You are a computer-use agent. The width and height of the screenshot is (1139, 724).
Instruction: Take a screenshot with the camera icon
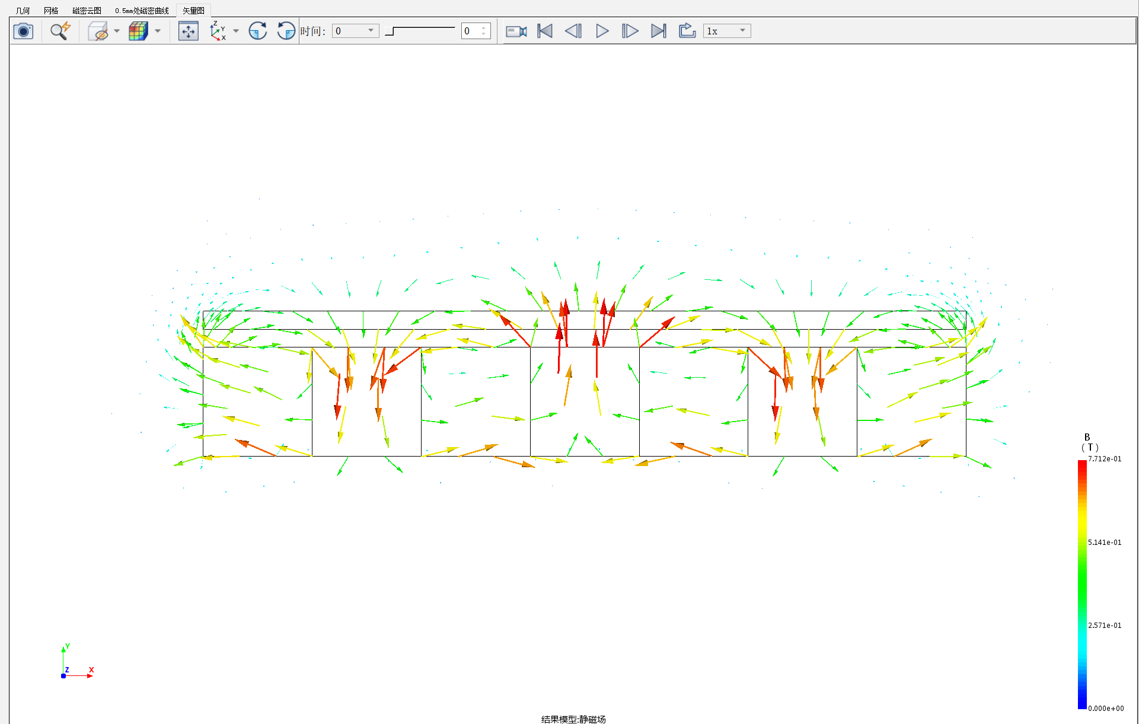pyautogui.click(x=23, y=31)
